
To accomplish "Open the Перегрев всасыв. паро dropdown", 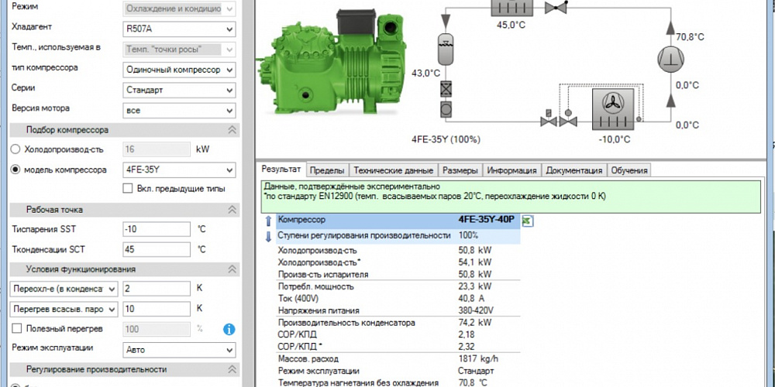I will pos(64,309).
